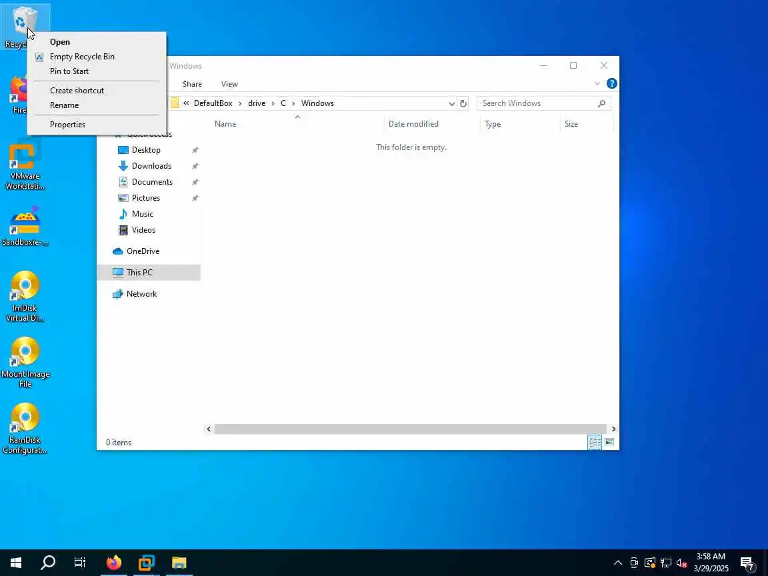Open the View ribbon tab
768x576 pixels.
[x=229, y=84]
